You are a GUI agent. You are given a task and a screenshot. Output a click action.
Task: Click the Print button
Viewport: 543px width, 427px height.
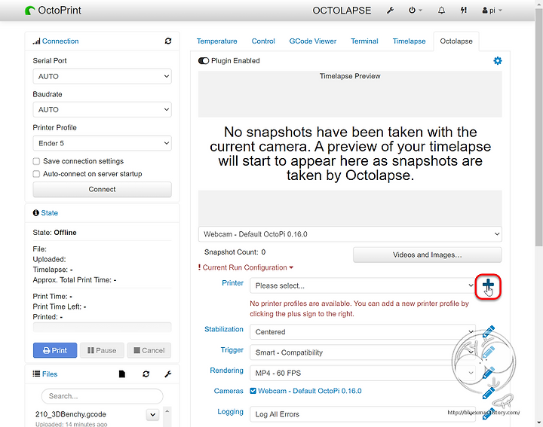pyautogui.click(x=55, y=350)
